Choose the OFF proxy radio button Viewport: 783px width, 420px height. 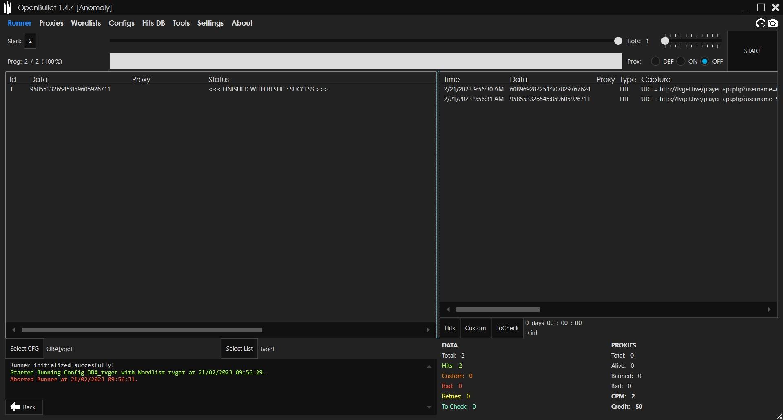pos(705,62)
